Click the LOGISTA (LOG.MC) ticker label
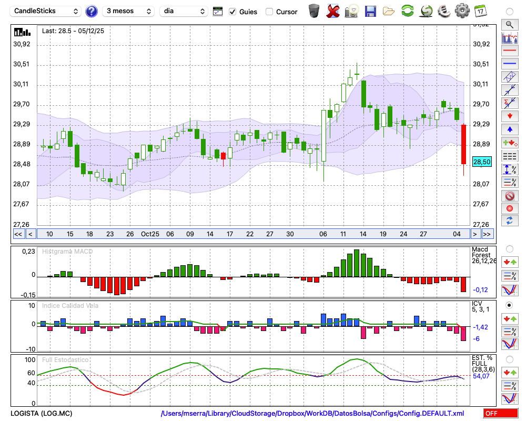This screenshot has width=526, height=421. click(x=41, y=413)
